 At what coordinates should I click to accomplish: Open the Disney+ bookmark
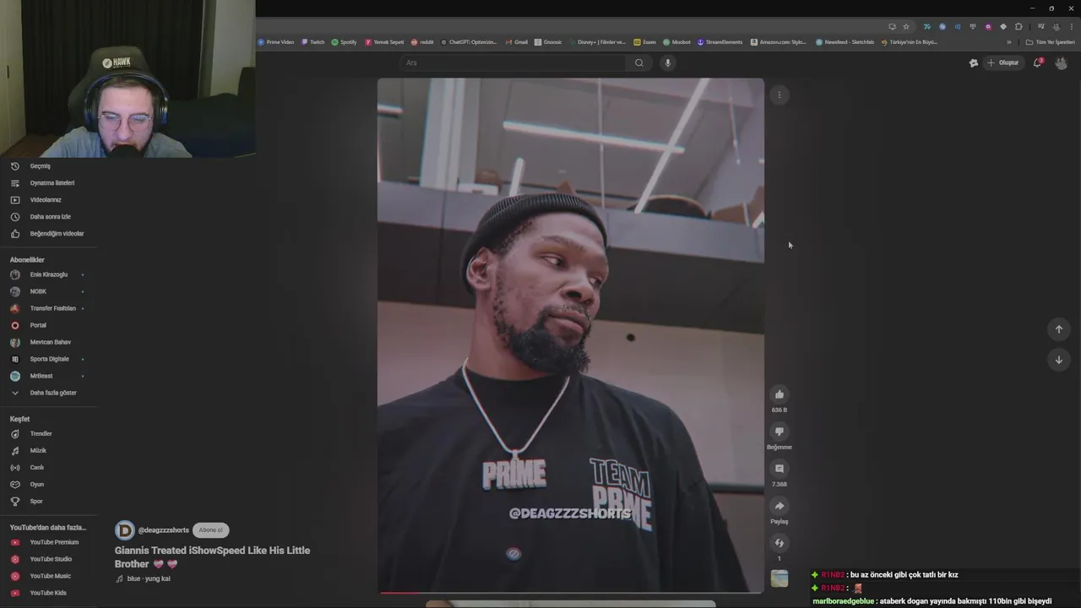598,42
